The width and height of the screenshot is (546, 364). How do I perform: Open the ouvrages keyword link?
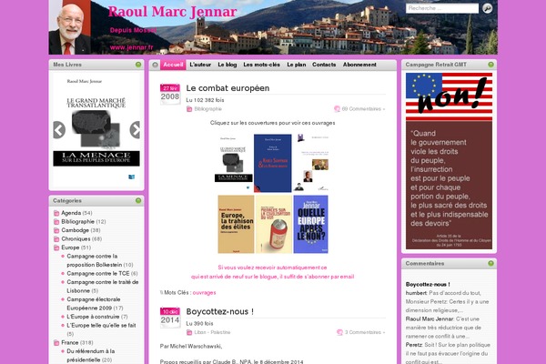pyautogui.click(x=204, y=293)
